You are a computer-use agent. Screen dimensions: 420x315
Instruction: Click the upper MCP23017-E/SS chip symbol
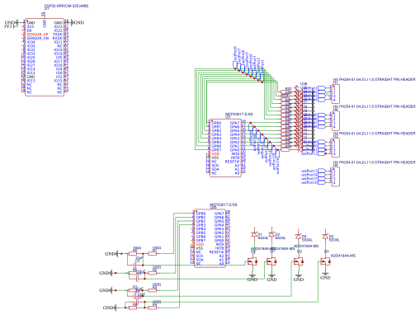(225, 148)
